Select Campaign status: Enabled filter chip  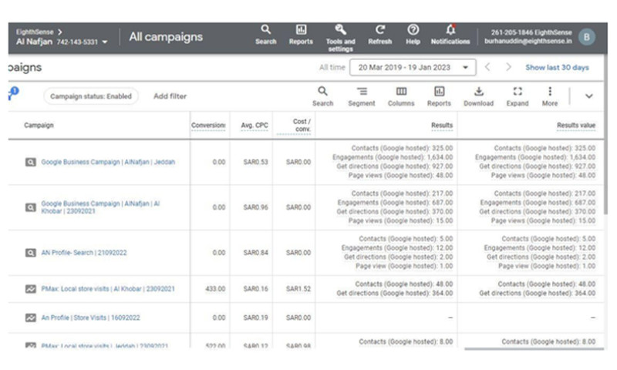pos(91,96)
